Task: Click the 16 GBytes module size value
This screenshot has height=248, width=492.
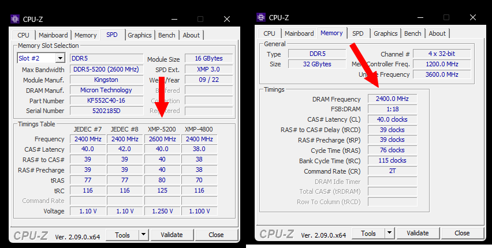Action: pos(208,58)
